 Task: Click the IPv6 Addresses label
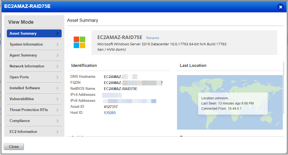83,101
